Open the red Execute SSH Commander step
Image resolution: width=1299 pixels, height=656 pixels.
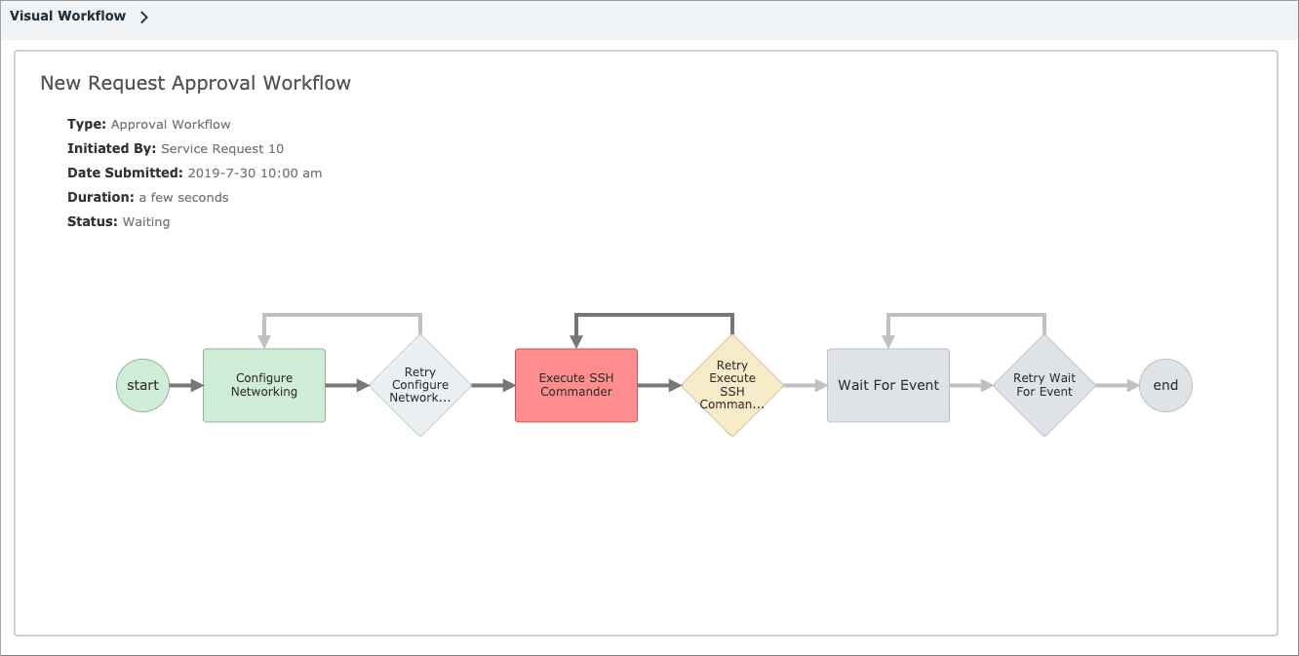point(576,385)
